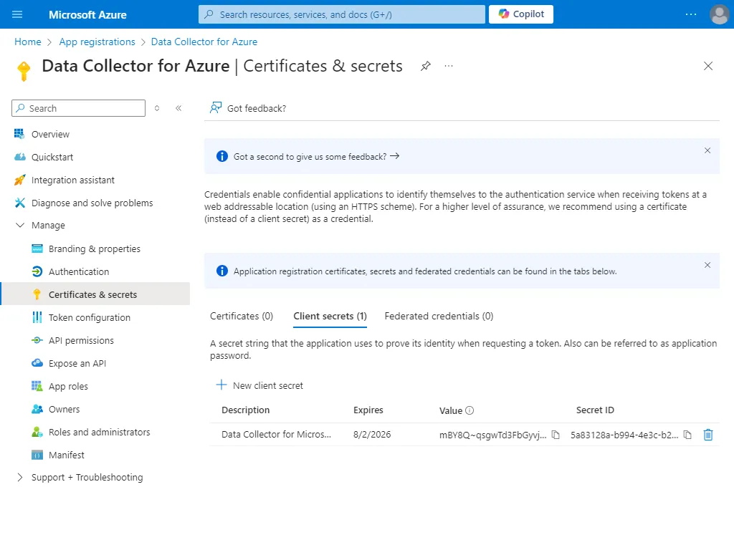The image size is (734, 550).
Task: Open Branding & properties
Action: point(94,249)
